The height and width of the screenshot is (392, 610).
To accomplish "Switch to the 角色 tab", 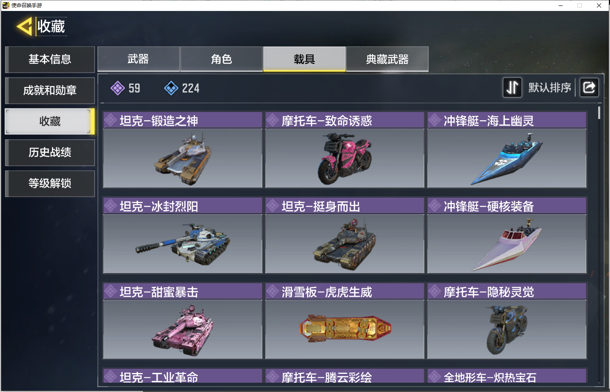I will click(221, 59).
